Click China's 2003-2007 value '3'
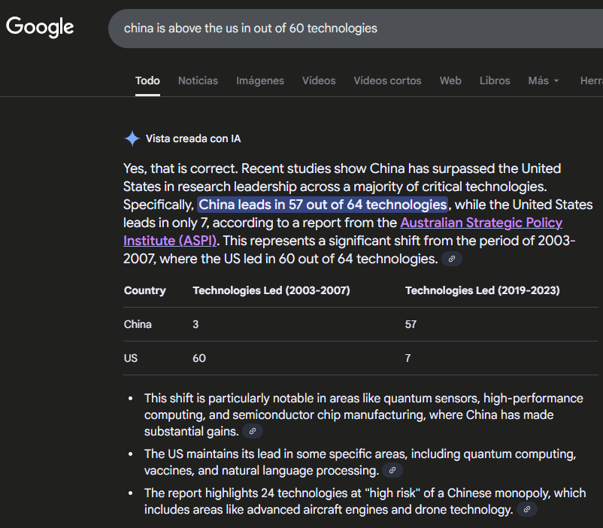Screen dimensions: 603x528 [x=195, y=324]
